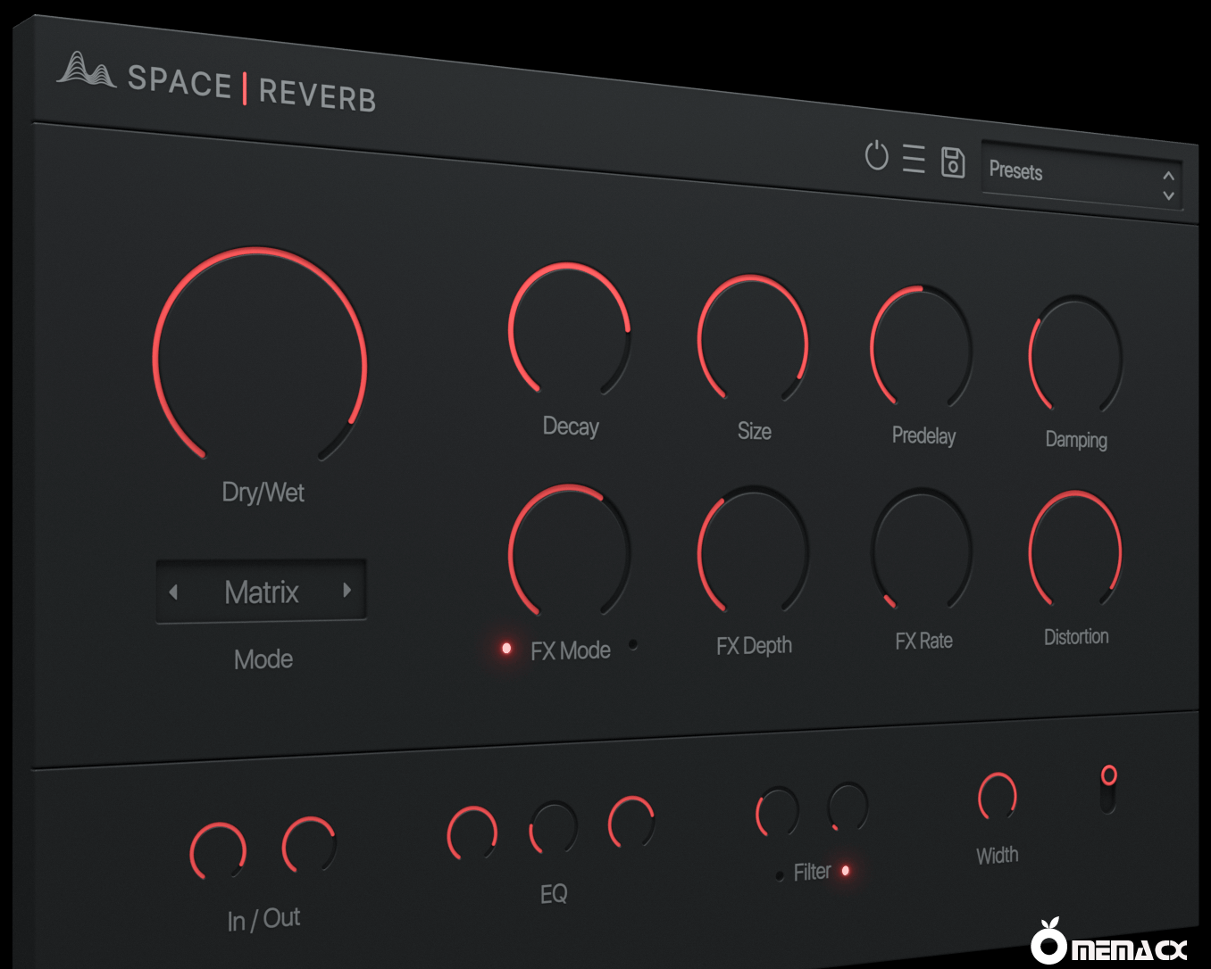This screenshot has height=969, width=1211.
Task: Click the Predelay knob
Action: point(921,345)
